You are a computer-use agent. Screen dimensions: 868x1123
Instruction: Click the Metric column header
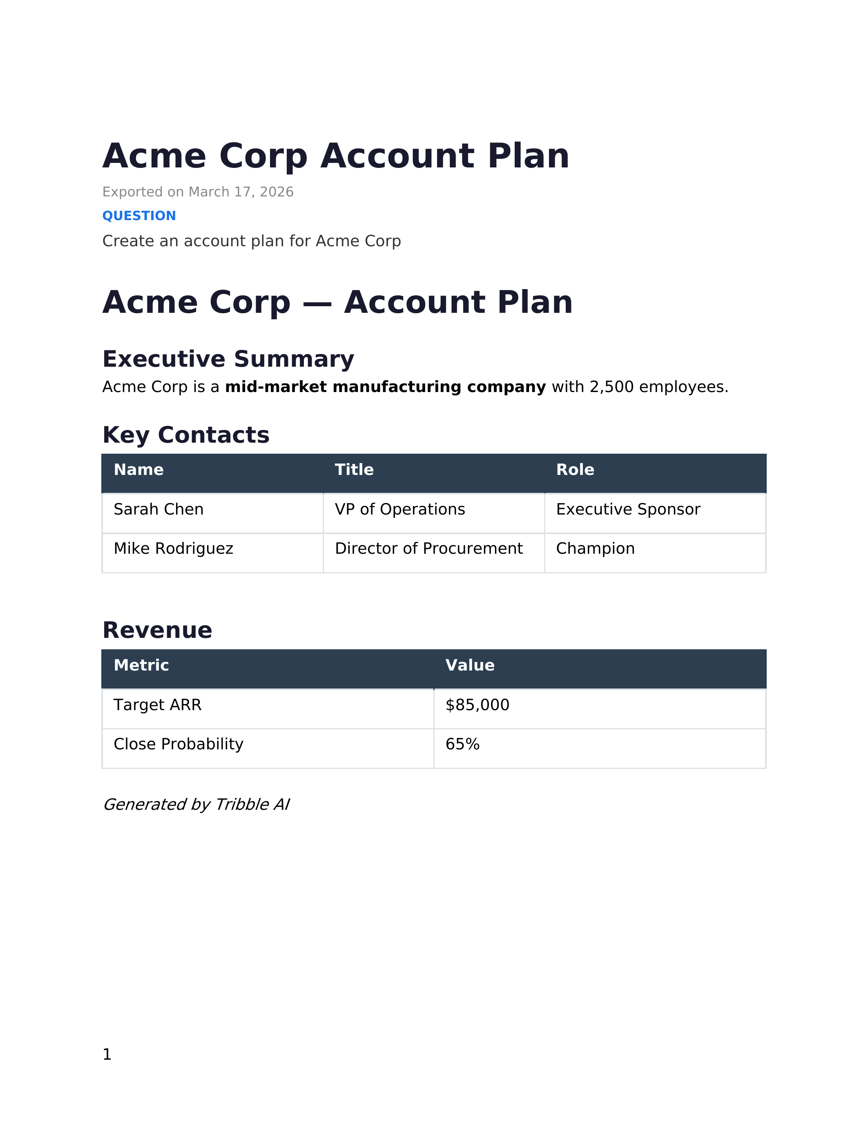[268, 669]
